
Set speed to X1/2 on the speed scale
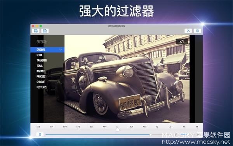(x=78, y=127)
